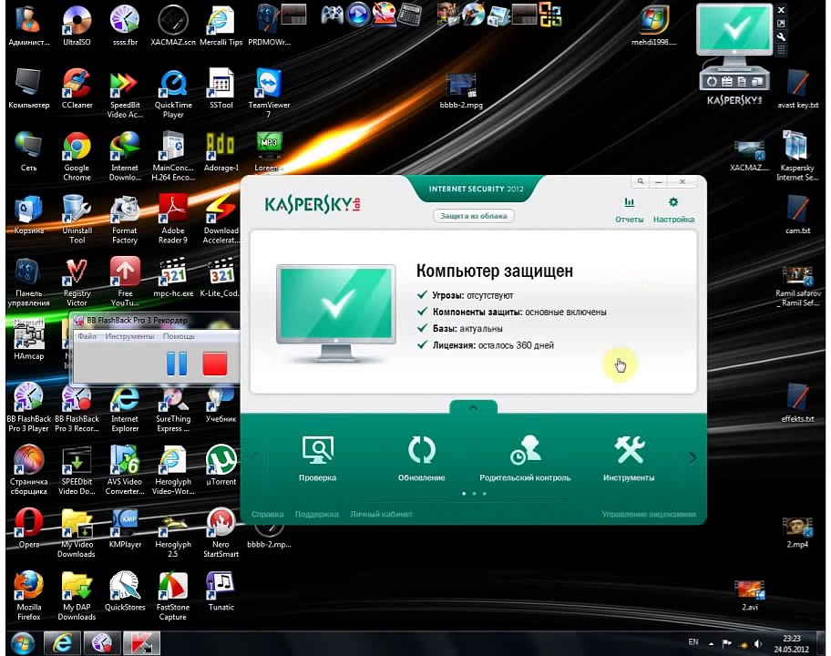Screen dimensions: 831x656
Task: Open the Поддержка link in Kaspersky
Action: 316,514
